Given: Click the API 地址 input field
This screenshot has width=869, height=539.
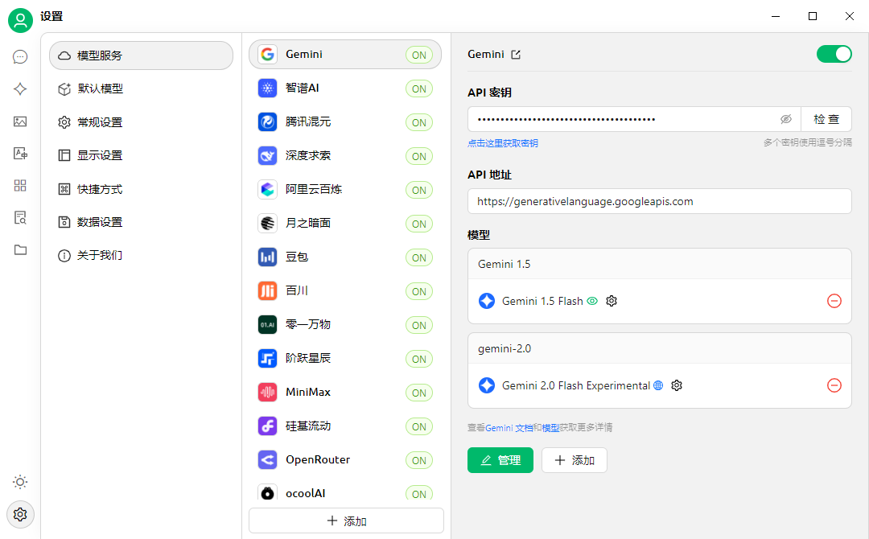Looking at the screenshot, I should (x=660, y=201).
